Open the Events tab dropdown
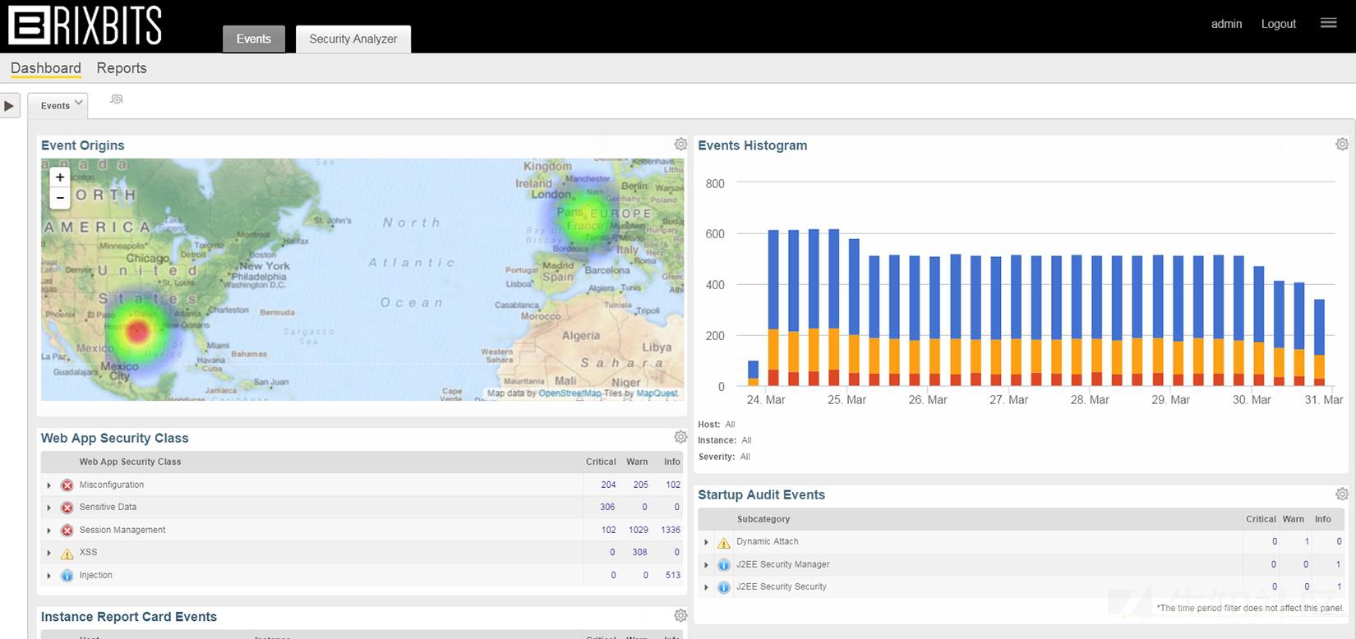1356x639 pixels. point(78,103)
